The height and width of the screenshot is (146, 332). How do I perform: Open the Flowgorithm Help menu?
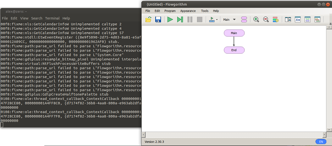pos(216,11)
